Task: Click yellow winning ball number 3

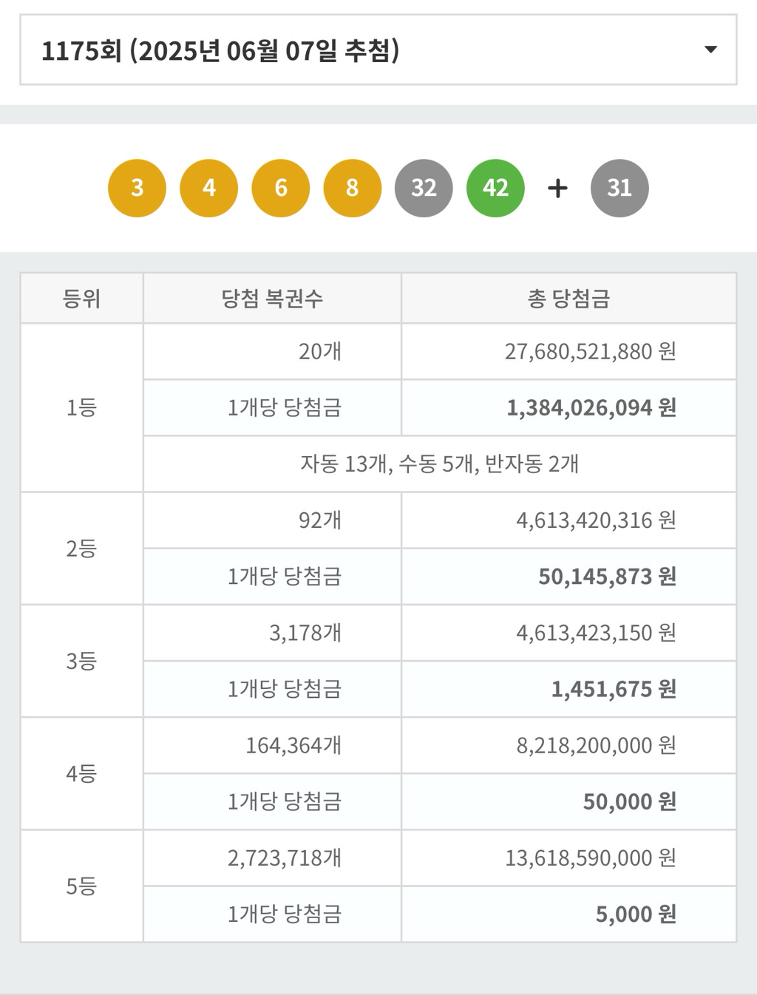Action: (137, 188)
